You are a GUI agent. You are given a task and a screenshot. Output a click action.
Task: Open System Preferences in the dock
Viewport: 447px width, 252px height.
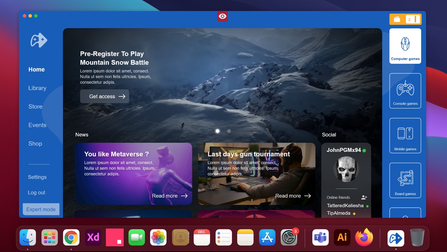[289, 238]
